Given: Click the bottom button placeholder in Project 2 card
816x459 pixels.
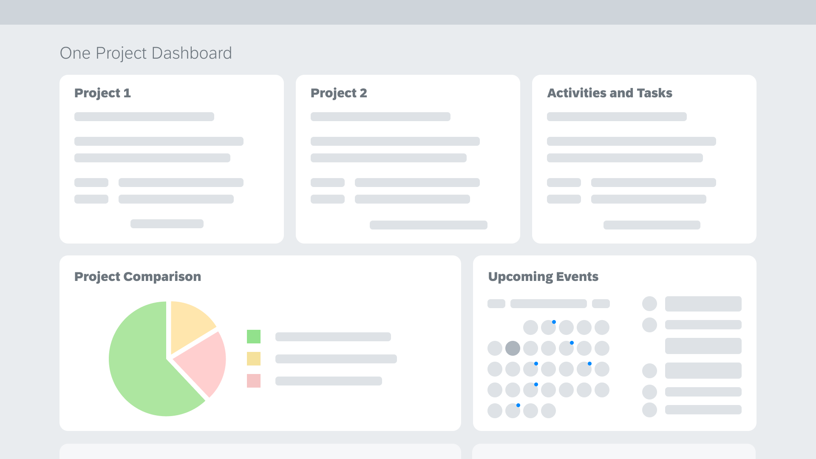Looking at the screenshot, I should pos(428,225).
